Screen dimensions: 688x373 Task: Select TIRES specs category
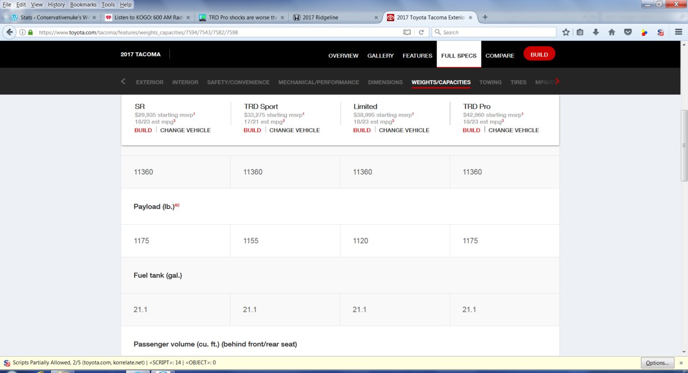click(518, 82)
